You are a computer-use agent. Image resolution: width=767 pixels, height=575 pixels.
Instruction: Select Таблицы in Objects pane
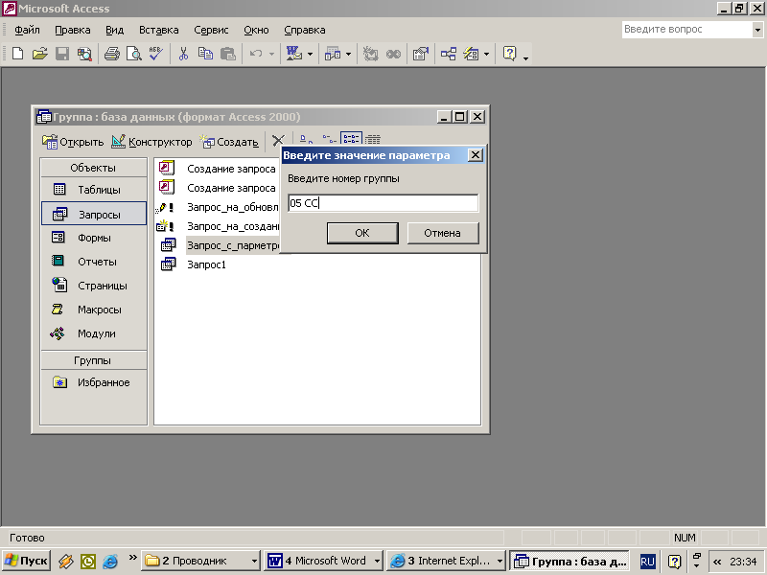tap(93, 190)
